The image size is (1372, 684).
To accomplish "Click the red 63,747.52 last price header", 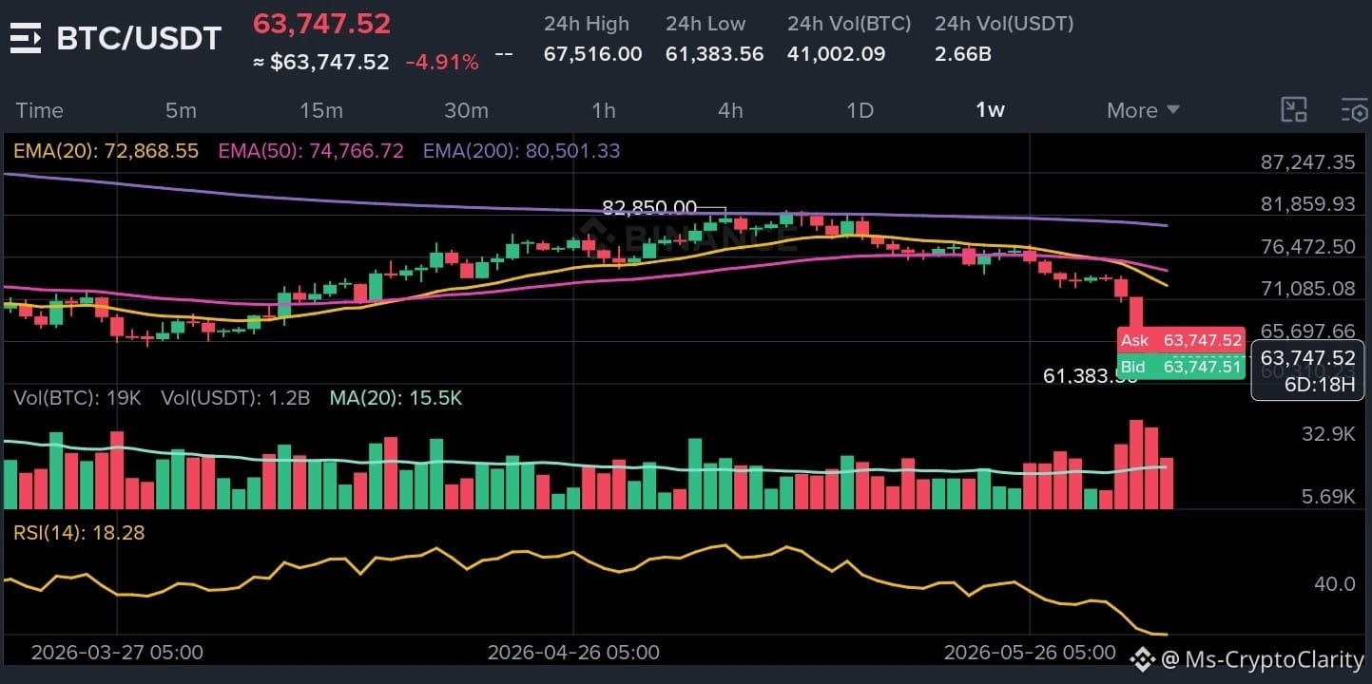I will 321,23.
